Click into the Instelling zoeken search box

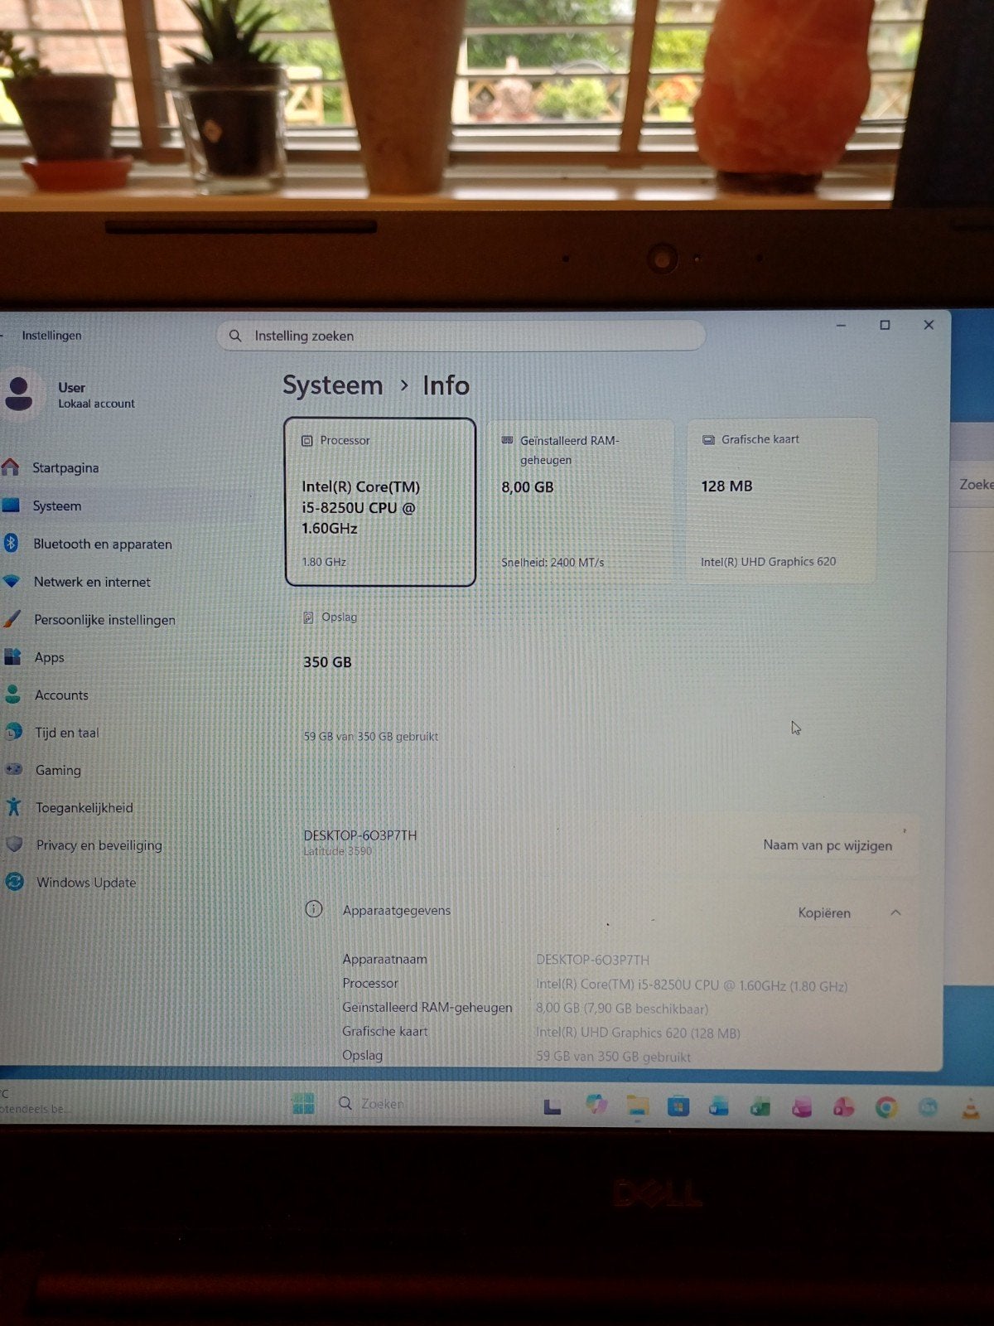pyautogui.click(x=461, y=336)
